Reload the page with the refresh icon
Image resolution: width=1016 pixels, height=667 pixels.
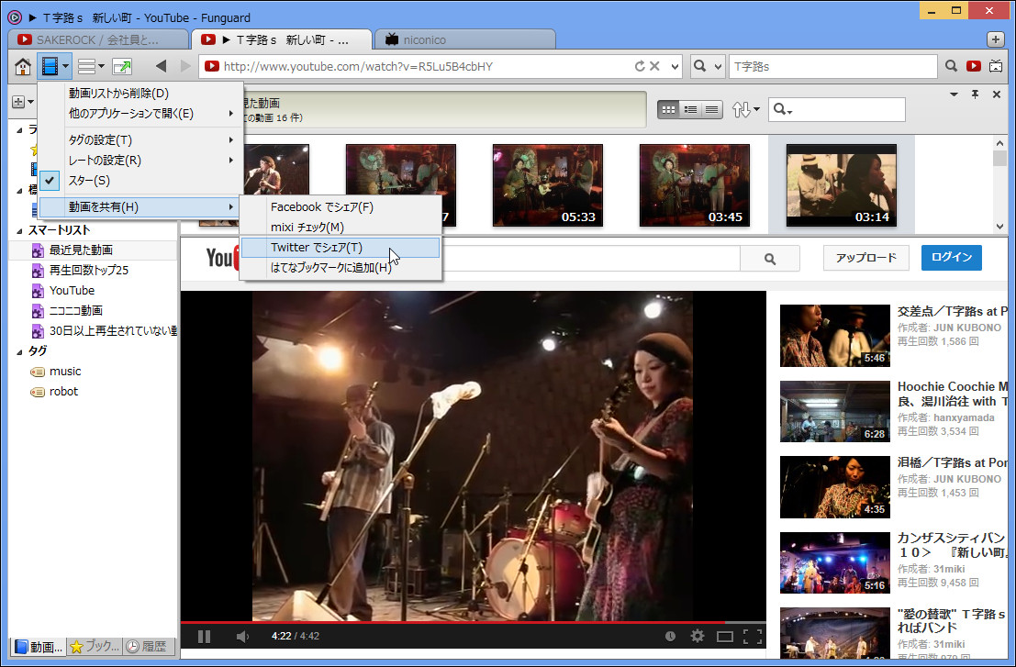coord(640,66)
